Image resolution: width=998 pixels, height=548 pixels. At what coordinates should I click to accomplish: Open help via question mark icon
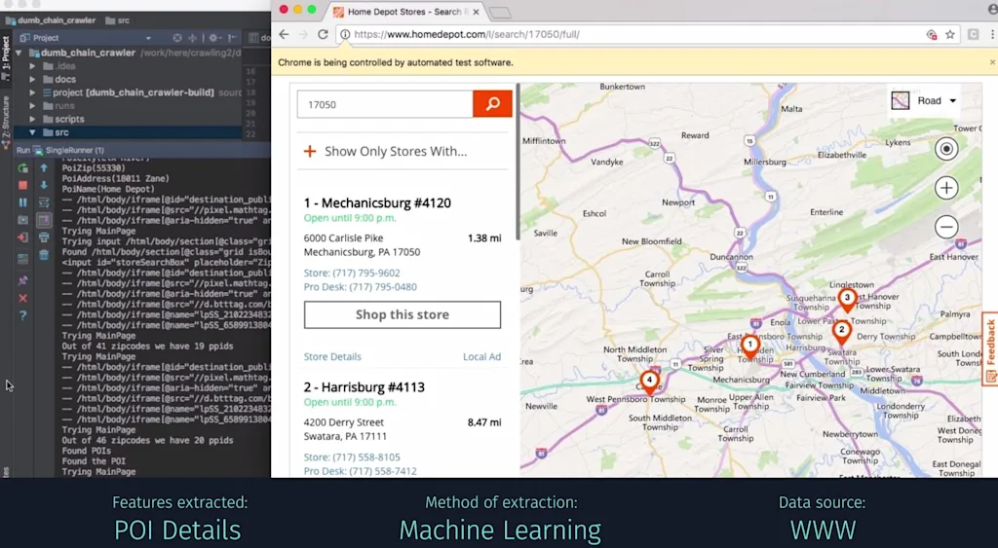pyautogui.click(x=23, y=315)
